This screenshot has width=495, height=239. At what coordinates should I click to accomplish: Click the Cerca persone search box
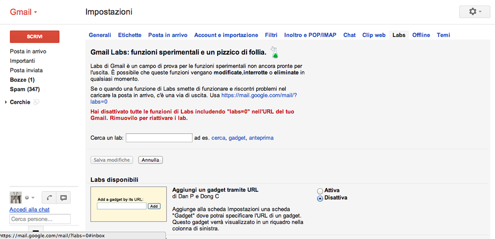tap(40, 219)
